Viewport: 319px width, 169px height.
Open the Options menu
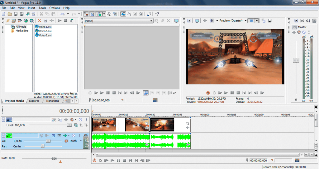tap(55, 8)
